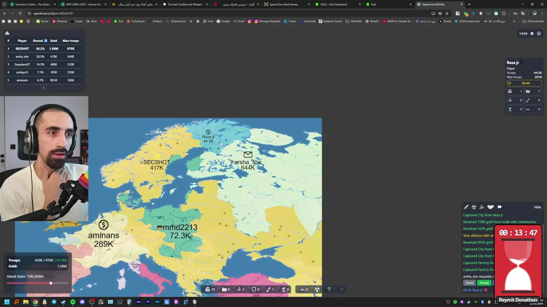Select arshiya1t row in leaderboard

pyautogui.click(x=43, y=72)
